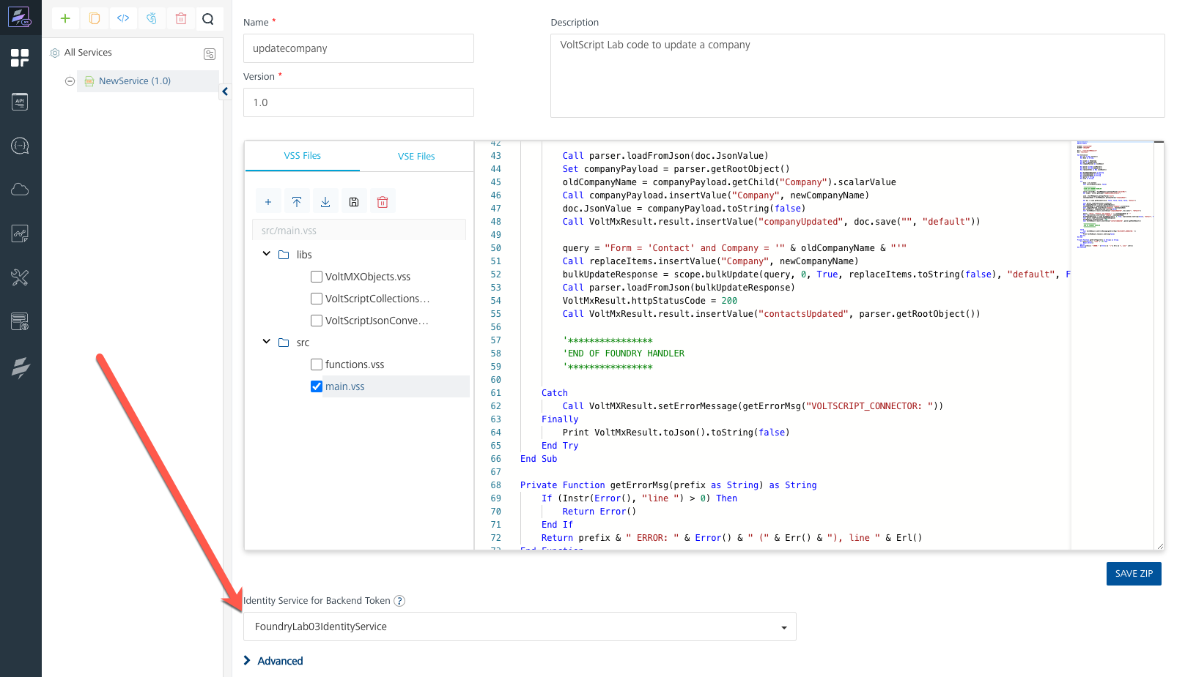Image resolution: width=1196 pixels, height=677 pixels.
Task: Add a new VSS file with plus
Action: pos(268,202)
